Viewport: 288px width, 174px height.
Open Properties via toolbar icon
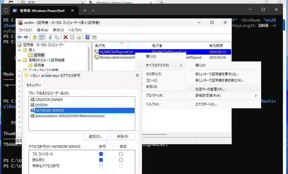coord(72,37)
